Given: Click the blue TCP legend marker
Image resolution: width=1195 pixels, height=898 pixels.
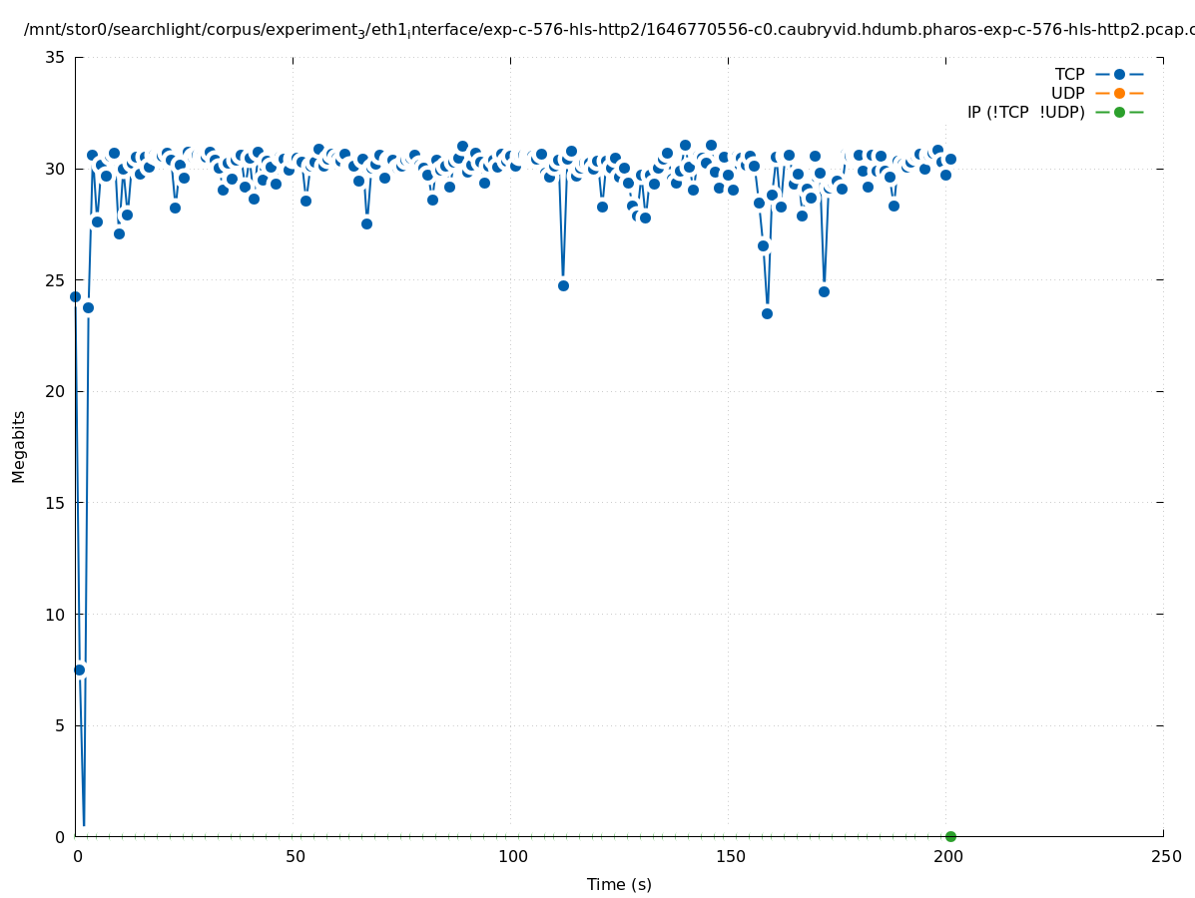Looking at the screenshot, I should (1119, 74).
